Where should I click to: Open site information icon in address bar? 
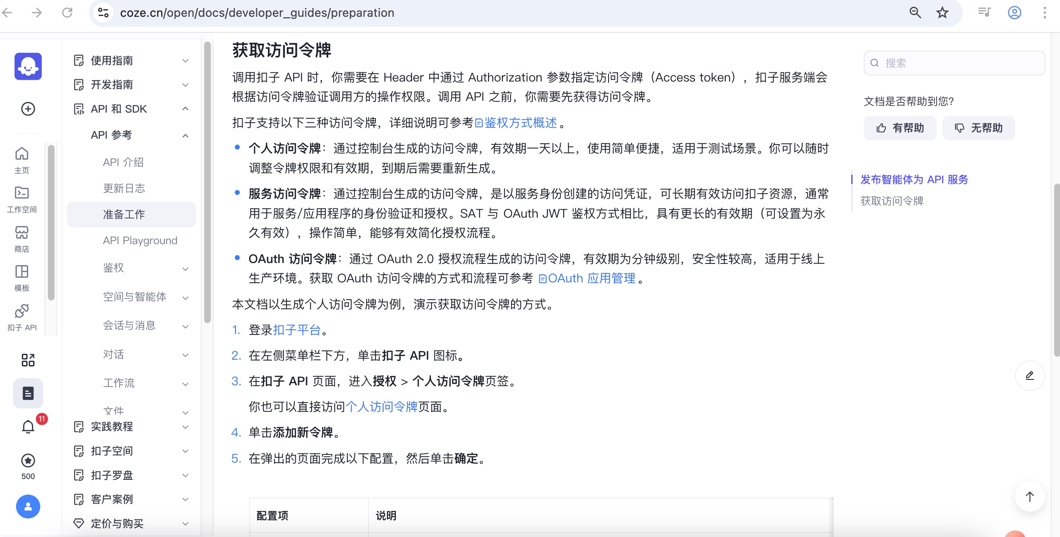click(103, 13)
